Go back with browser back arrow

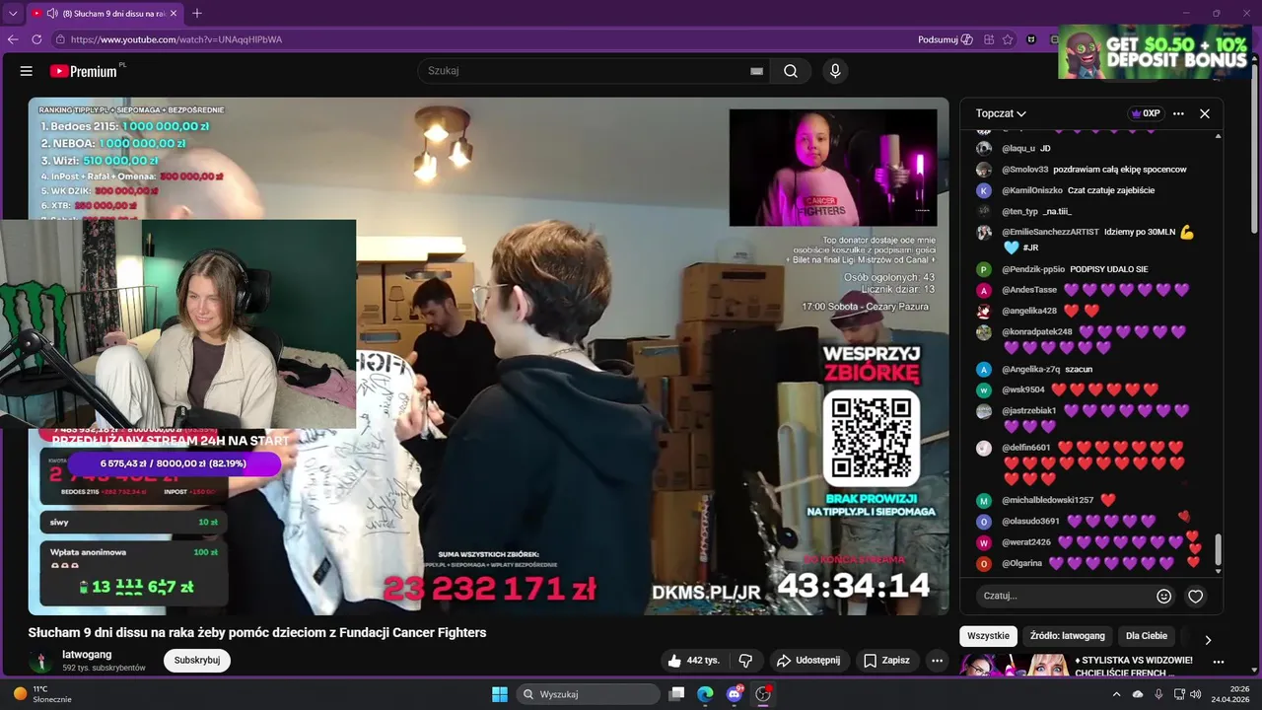tap(13, 39)
